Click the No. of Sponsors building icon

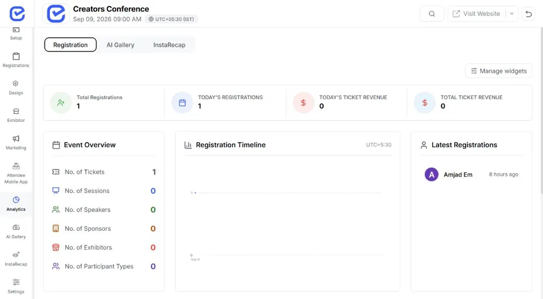(56, 228)
